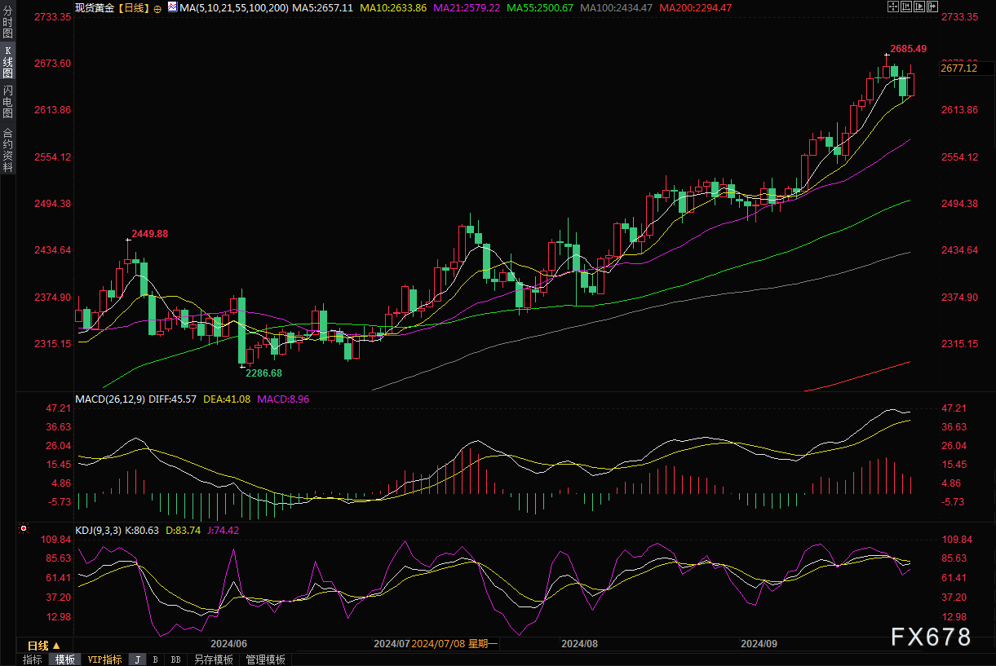Click the chart playback axis icon
The image size is (996, 666).
coord(919,7)
